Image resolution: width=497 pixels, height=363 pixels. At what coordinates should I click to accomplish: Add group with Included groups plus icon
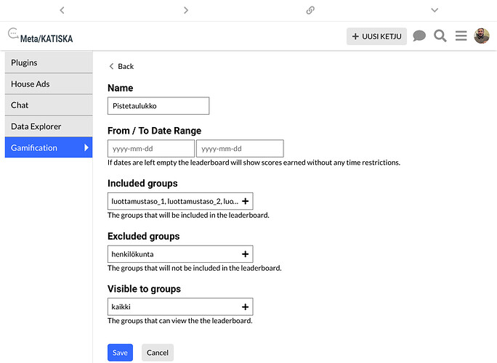pos(246,201)
